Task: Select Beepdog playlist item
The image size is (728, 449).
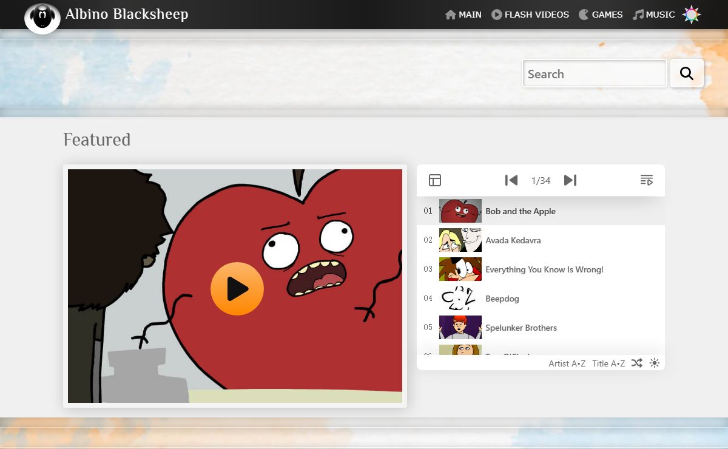Action: [541, 299]
